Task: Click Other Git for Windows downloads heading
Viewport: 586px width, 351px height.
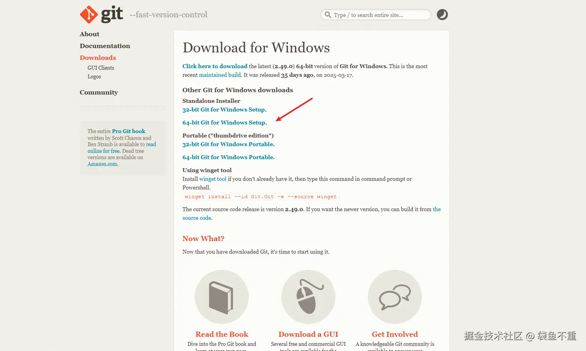Action: (x=238, y=90)
